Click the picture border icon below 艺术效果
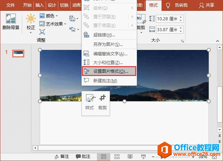 pyautogui.click(x=42, y=32)
